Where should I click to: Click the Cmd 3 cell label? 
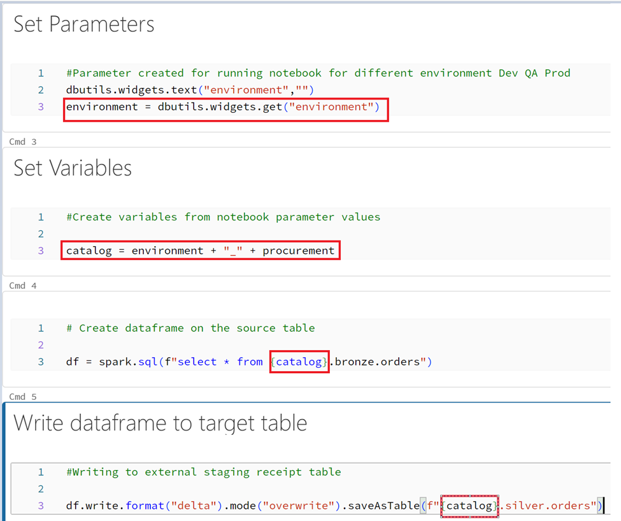coord(22,142)
